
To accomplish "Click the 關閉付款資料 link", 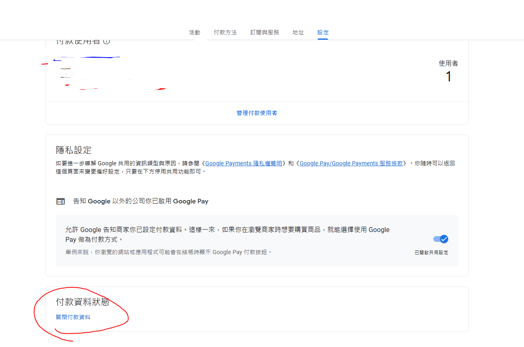I will click(73, 317).
